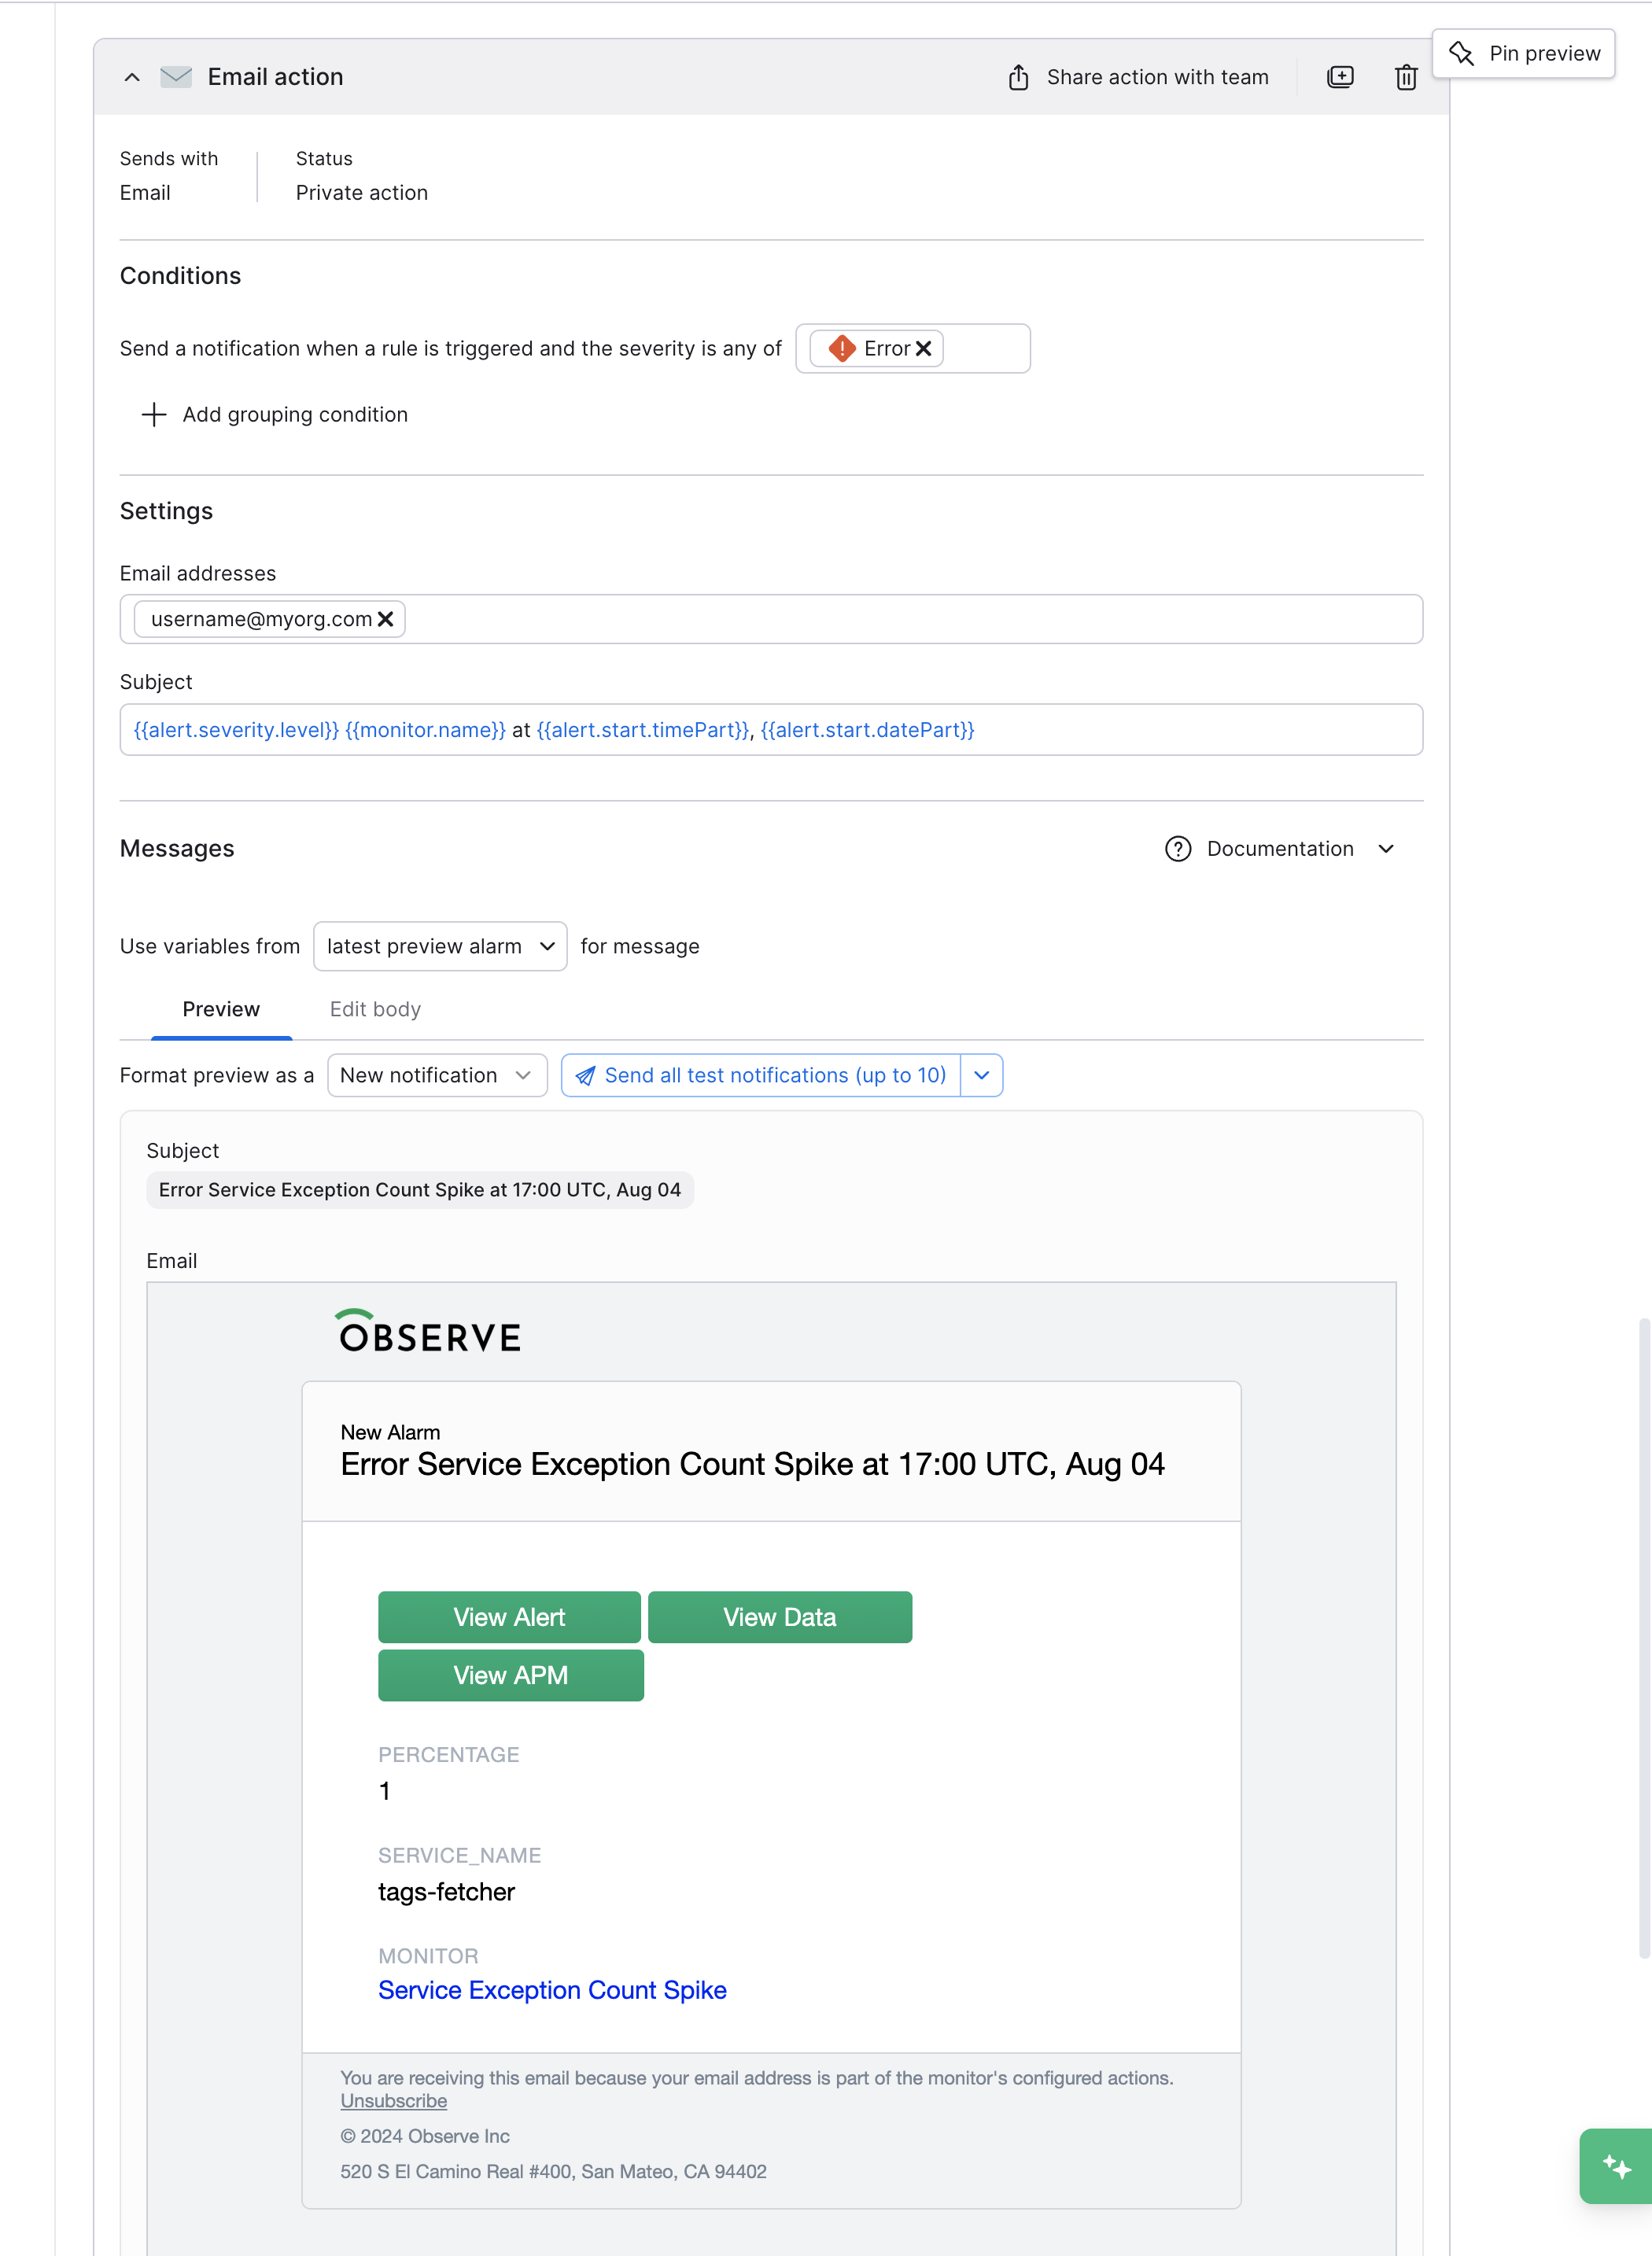1652x2256 pixels.
Task: Click the PERCENTAGE label in the email
Action: tap(448, 1755)
